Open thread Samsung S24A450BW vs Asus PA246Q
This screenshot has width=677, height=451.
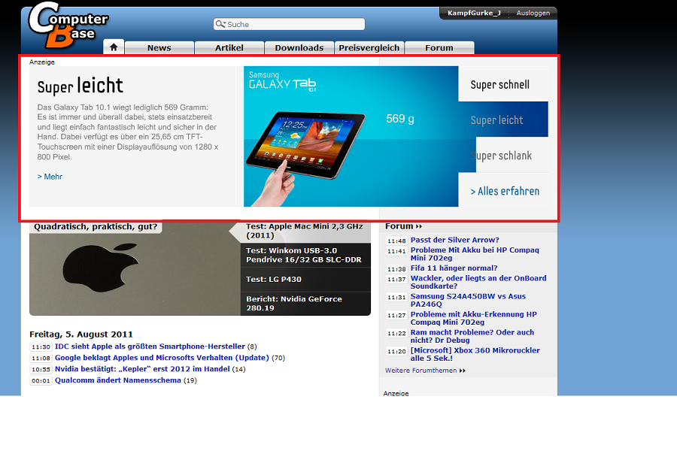(468, 300)
